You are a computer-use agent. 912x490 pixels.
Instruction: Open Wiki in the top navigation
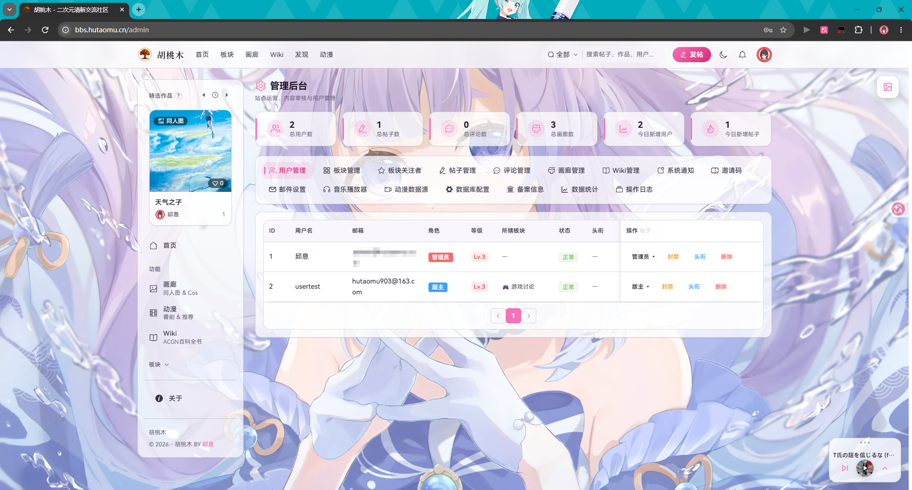point(277,55)
